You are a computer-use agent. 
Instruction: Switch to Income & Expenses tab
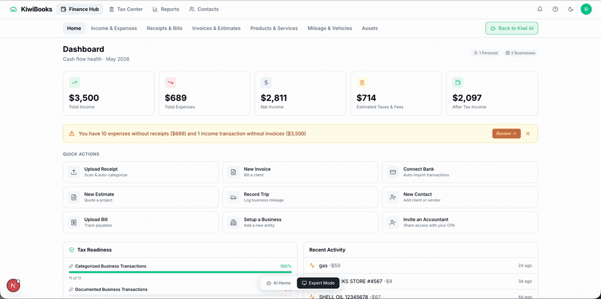114,28
